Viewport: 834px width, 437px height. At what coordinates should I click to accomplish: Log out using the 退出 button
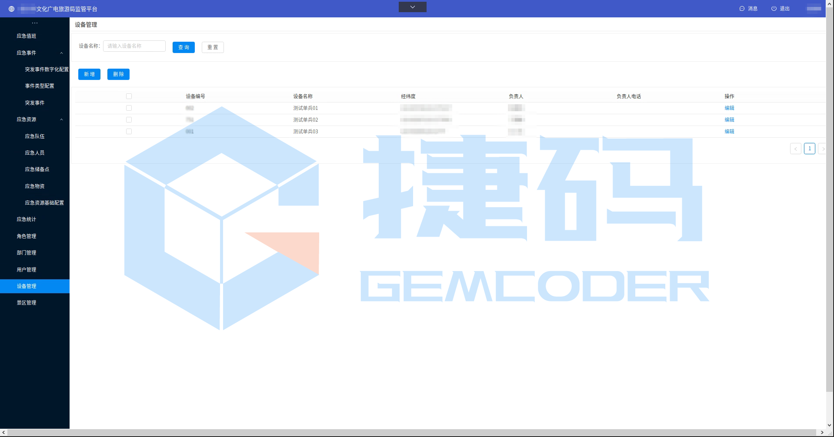point(780,9)
